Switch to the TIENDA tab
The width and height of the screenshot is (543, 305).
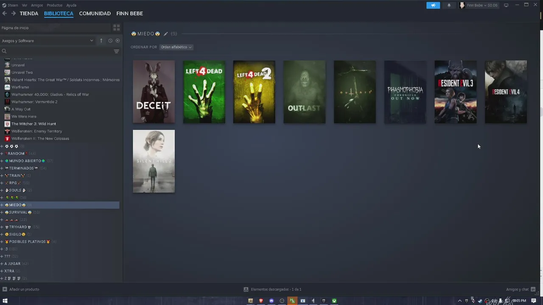(29, 14)
